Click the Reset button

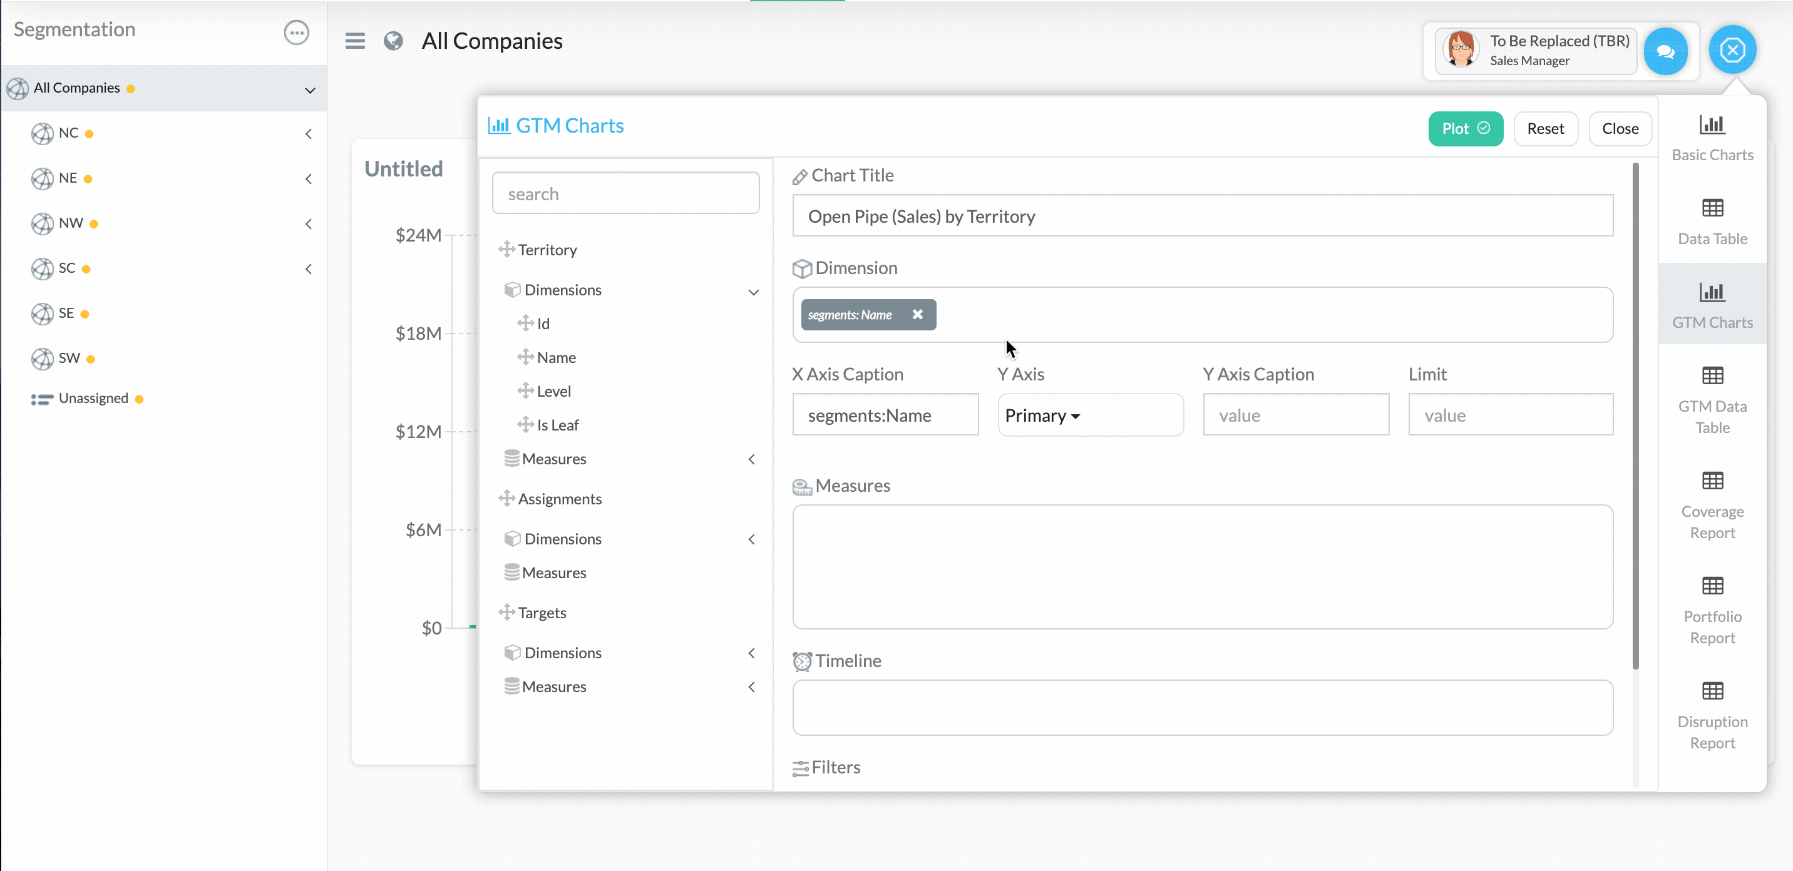(1544, 129)
